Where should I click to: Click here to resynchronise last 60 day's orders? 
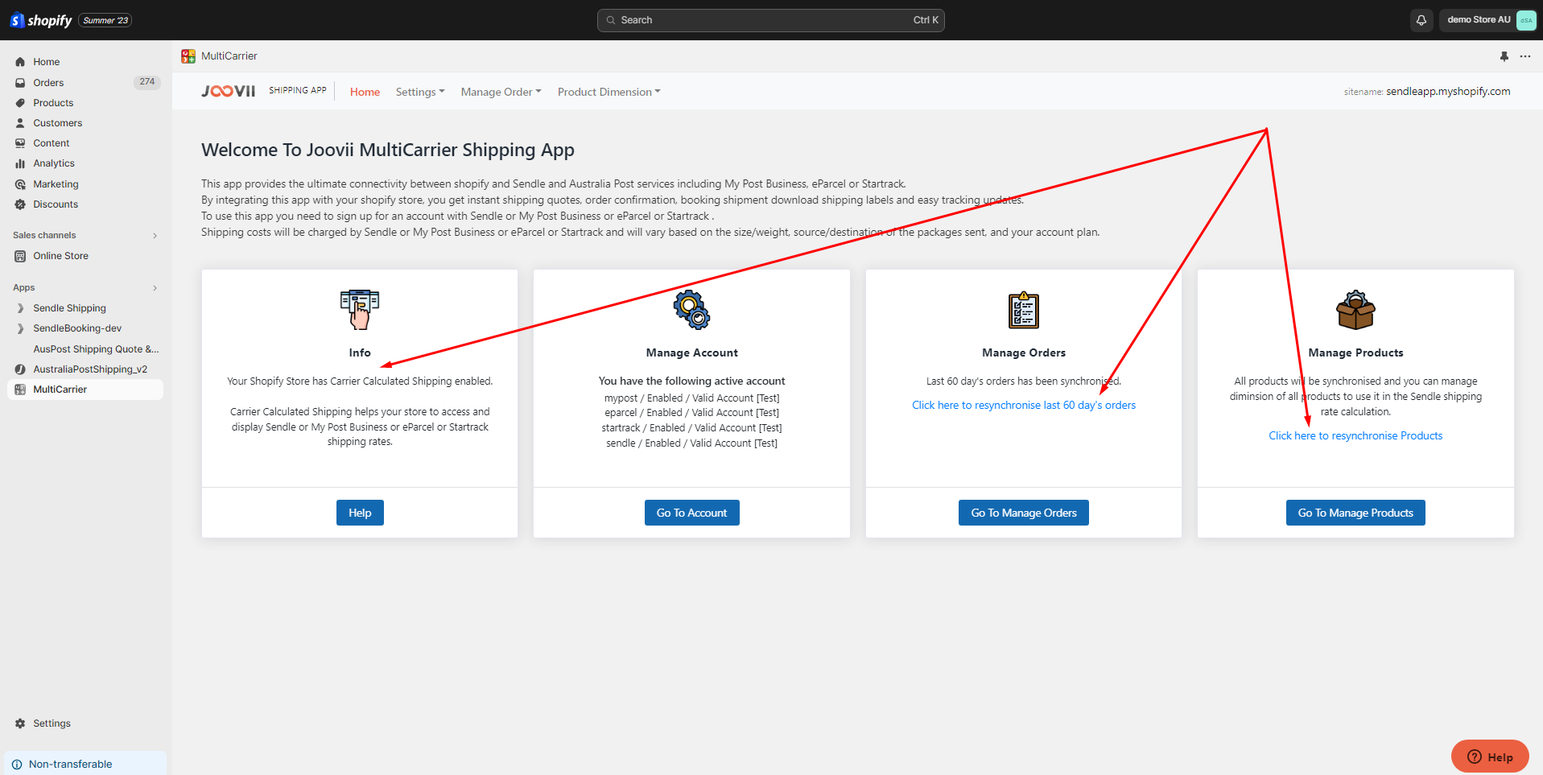coord(1023,404)
